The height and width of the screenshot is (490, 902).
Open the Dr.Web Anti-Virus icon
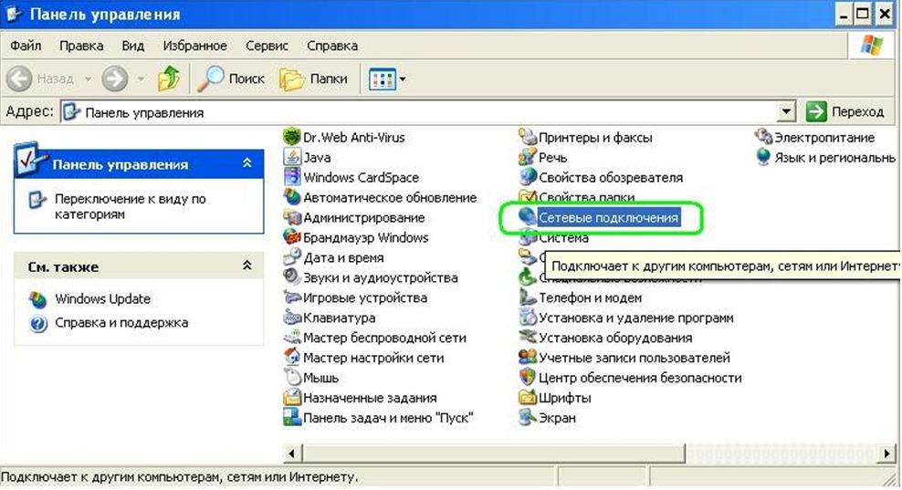point(292,138)
